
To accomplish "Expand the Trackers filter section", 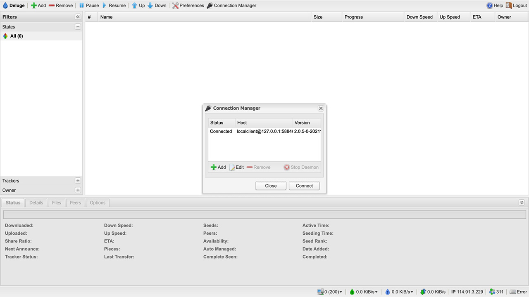I will tap(78, 181).
